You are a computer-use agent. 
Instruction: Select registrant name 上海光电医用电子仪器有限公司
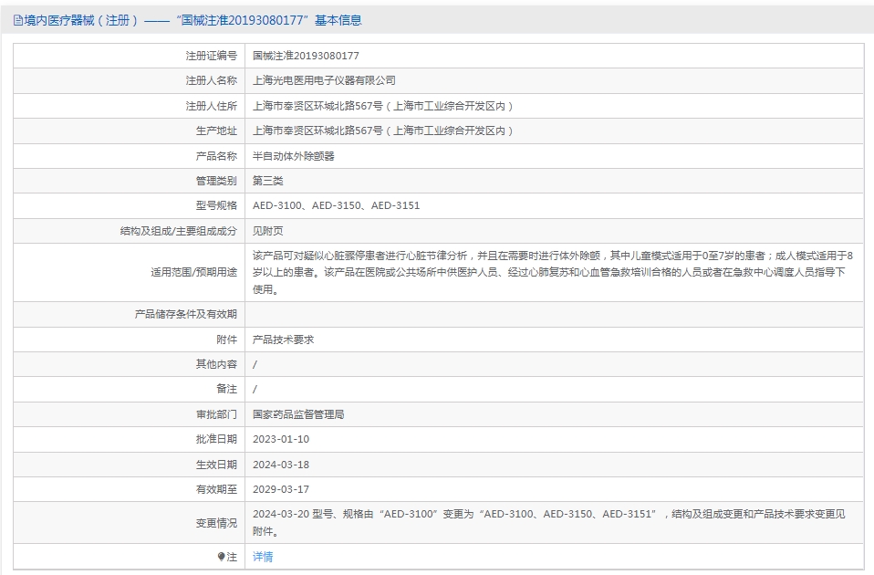coord(324,80)
